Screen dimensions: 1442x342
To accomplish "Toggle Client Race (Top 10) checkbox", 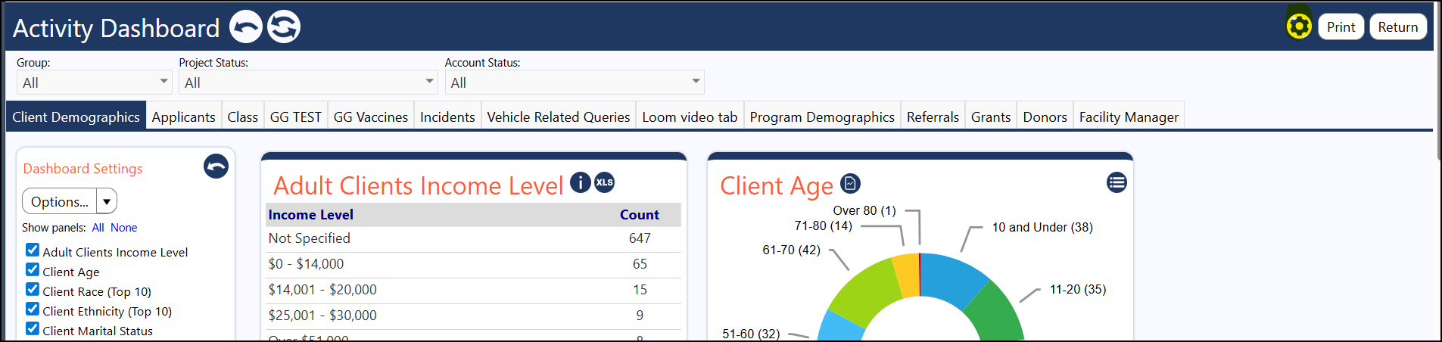I will (33, 289).
